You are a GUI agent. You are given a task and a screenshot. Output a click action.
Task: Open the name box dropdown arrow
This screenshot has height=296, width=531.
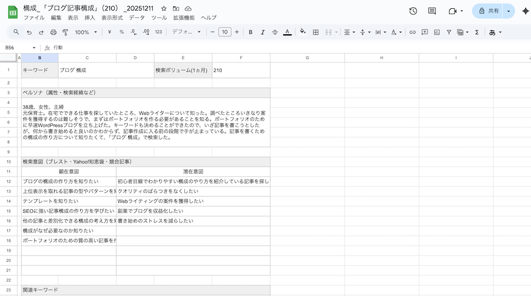click(x=34, y=48)
